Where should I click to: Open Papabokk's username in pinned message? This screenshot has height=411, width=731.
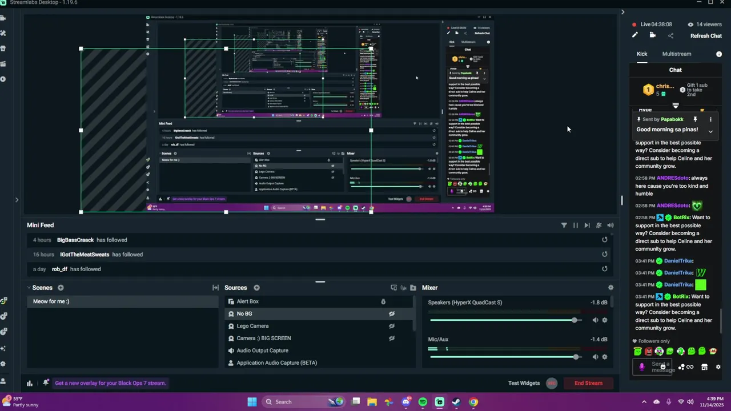(672, 119)
